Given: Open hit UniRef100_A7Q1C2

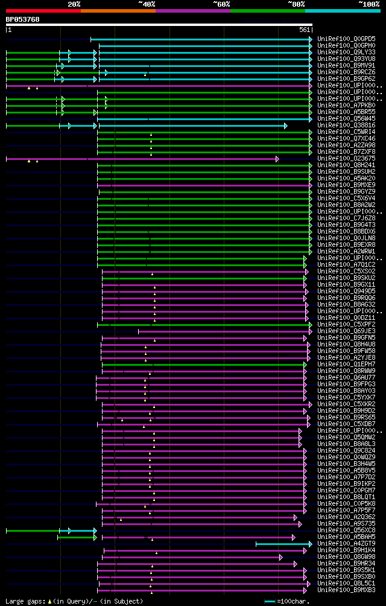Looking at the screenshot, I should [x=346, y=264].
